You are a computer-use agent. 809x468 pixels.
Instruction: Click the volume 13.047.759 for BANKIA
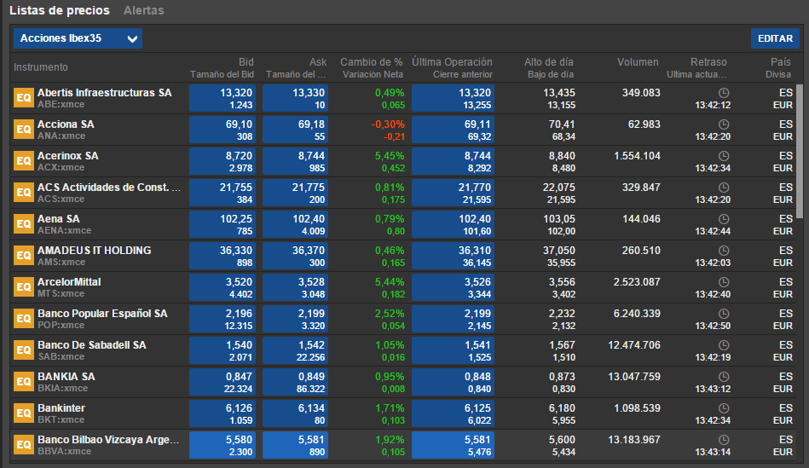[634, 377]
